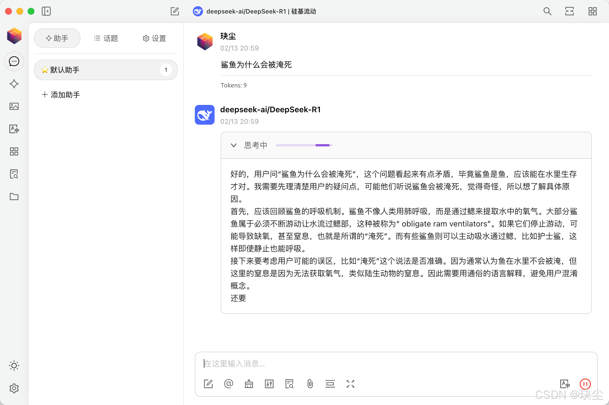Open the files folder sidebar icon

coord(14,197)
